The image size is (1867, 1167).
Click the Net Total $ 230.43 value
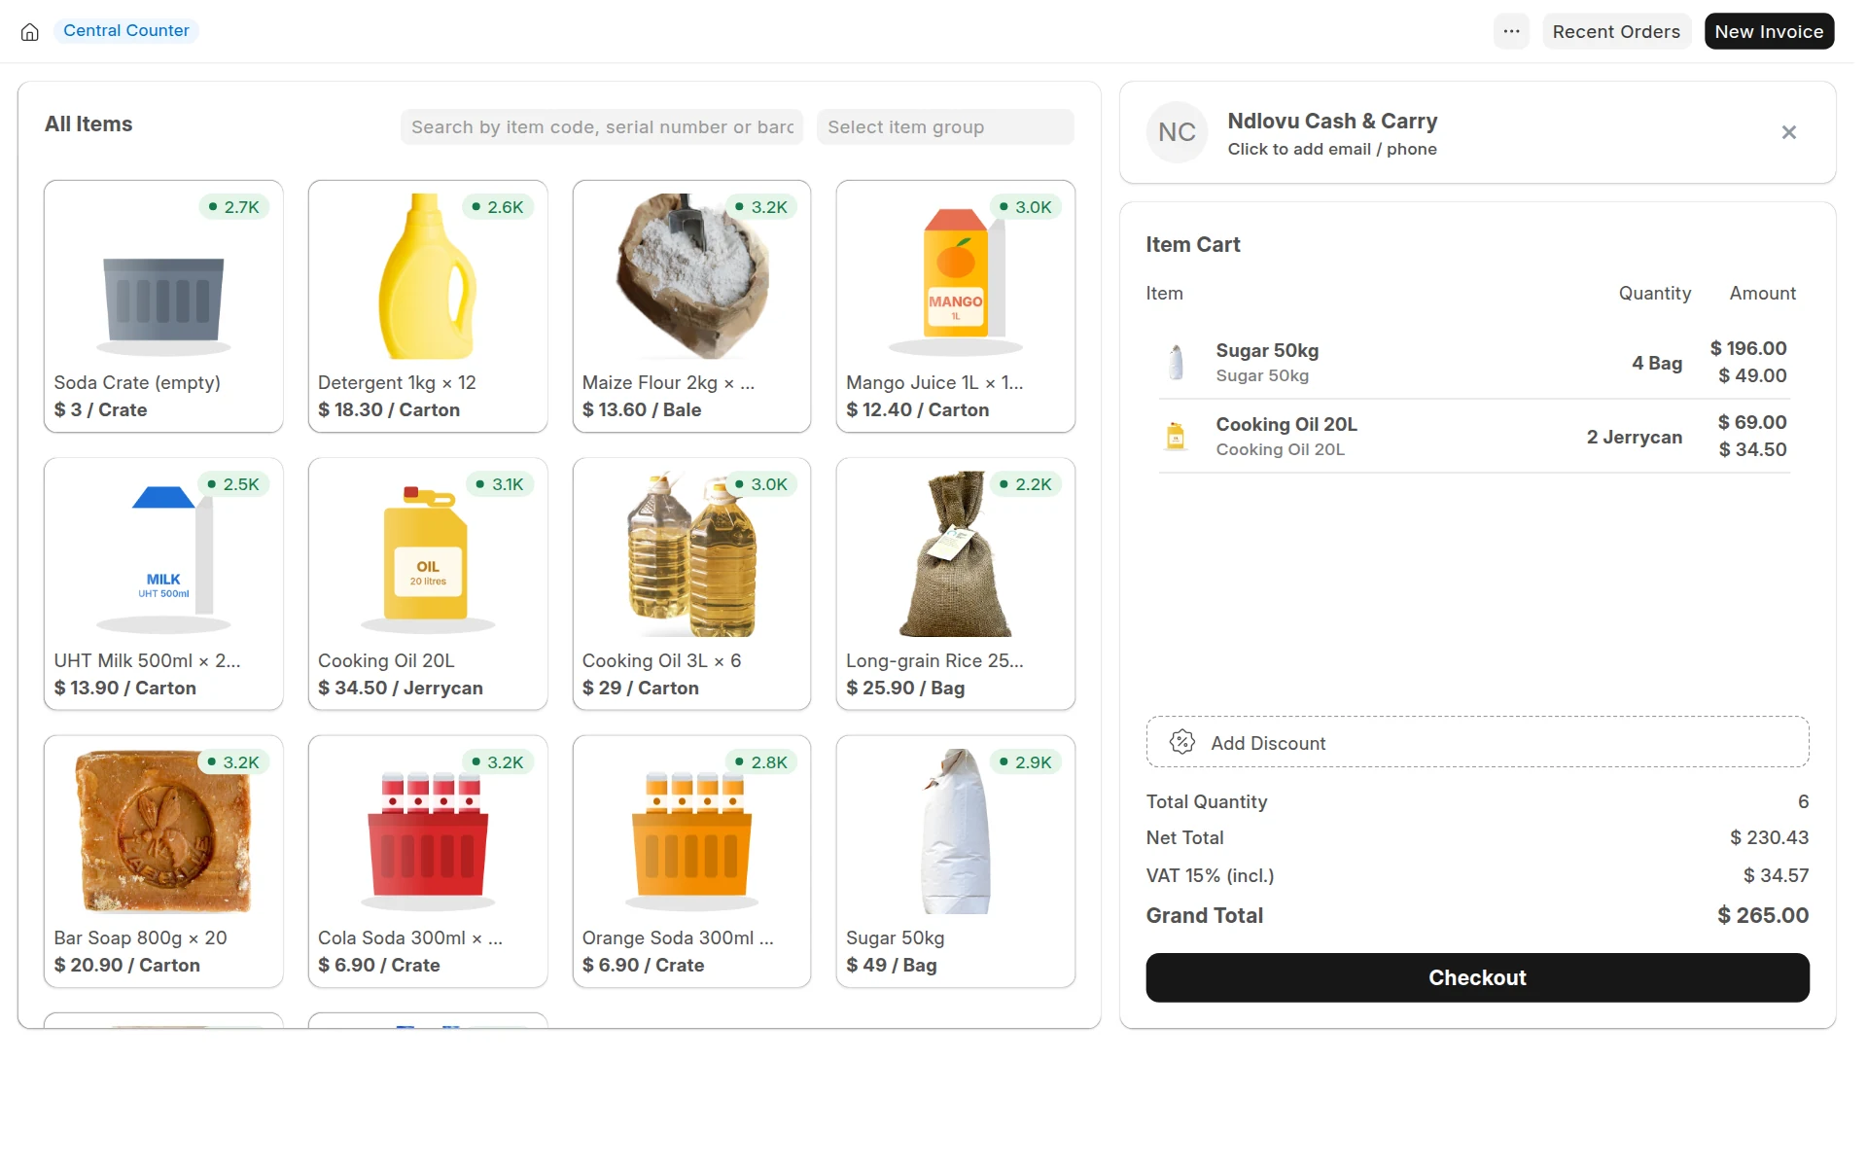[x=1769, y=837]
